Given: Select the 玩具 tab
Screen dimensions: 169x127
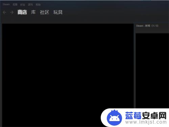Looking at the screenshot, I should pos(58,12).
